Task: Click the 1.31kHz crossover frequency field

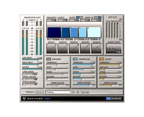Action: click(x=80, y=40)
